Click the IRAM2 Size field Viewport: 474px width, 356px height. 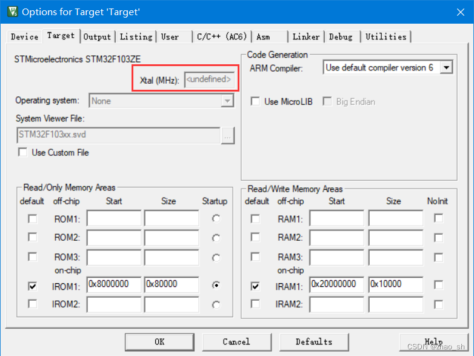point(396,304)
